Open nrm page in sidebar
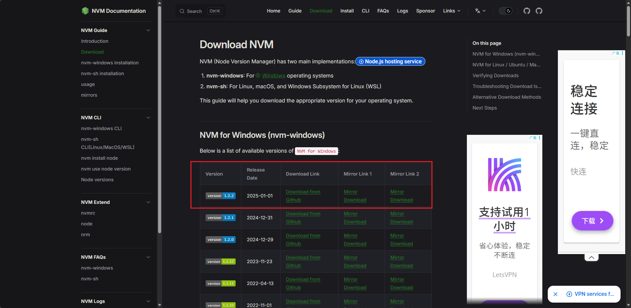The height and width of the screenshot is (308, 631). point(86,235)
